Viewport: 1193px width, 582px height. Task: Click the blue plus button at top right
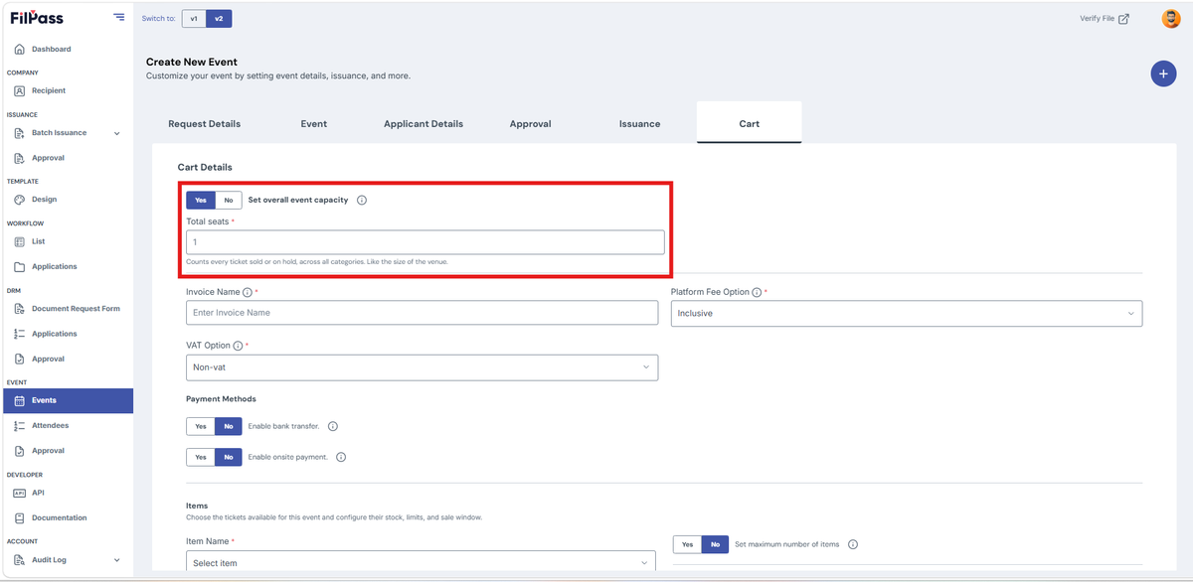tap(1163, 73)
